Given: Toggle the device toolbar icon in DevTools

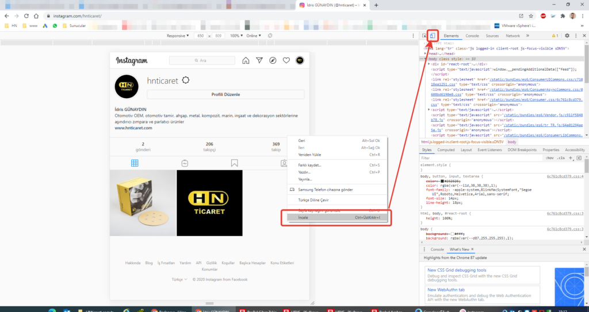Looking at the screenshot, I should coord(433,36).
